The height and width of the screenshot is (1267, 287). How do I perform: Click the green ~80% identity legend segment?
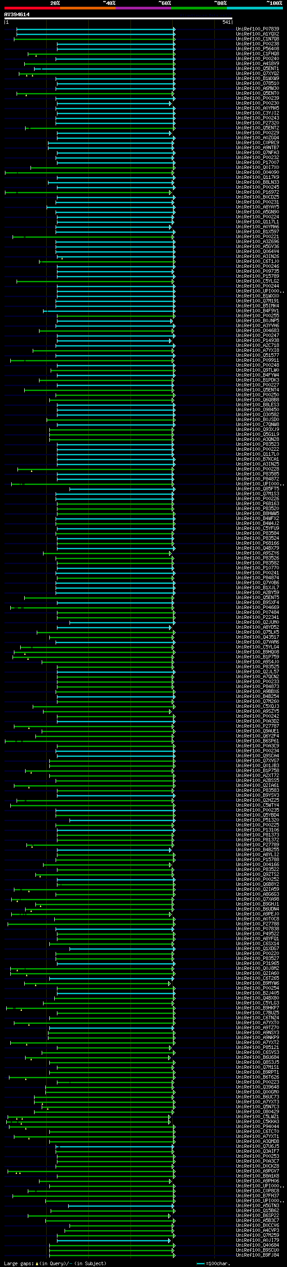199,8
